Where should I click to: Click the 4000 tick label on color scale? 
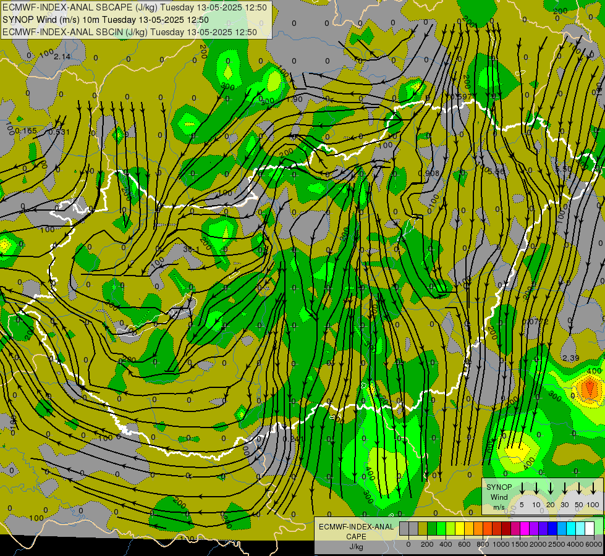[x=575, y=544]
